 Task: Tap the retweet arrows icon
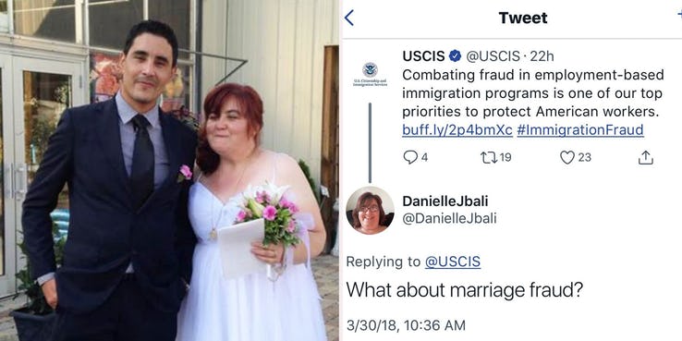[x=487, y=157]
